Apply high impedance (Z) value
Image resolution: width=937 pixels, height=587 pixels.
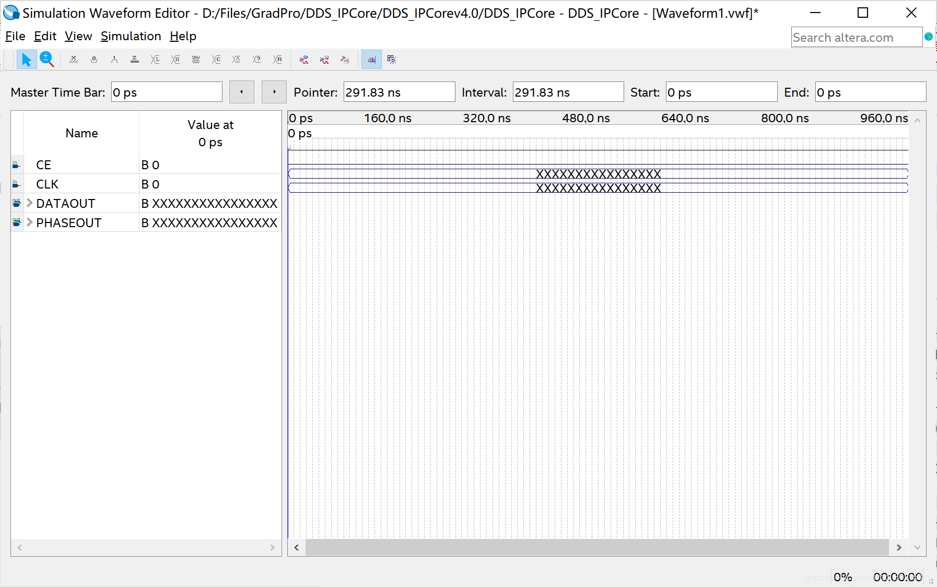click(x=135, y=60)
